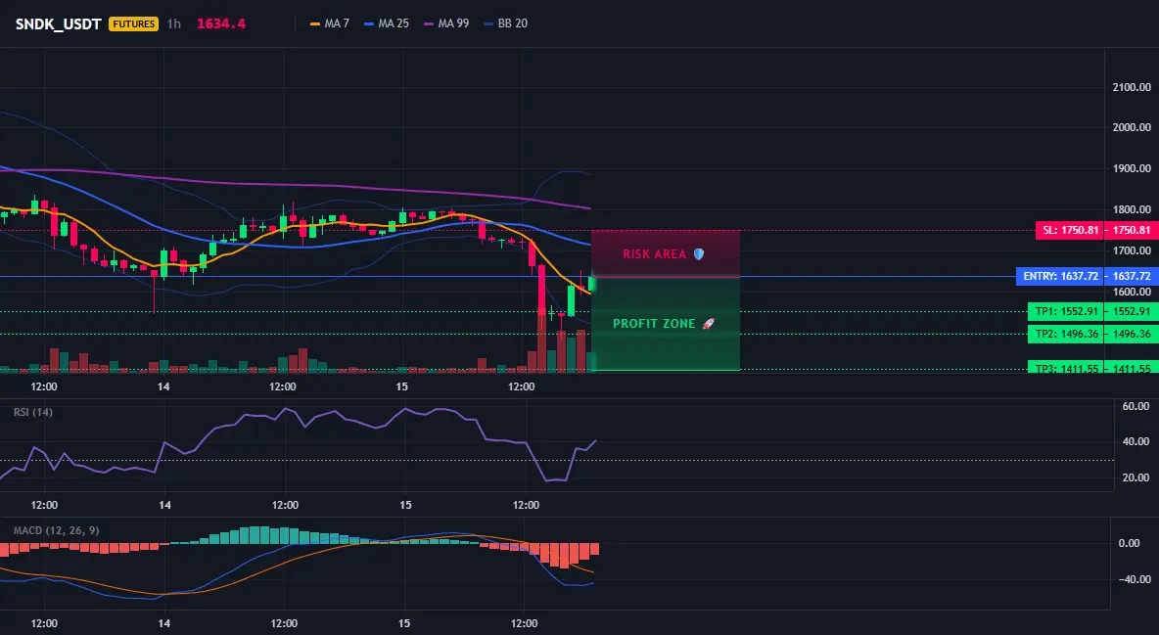Screen dimensions: 1159x635
Task: Click the FUTURES badge
Action: coord(134,23)
